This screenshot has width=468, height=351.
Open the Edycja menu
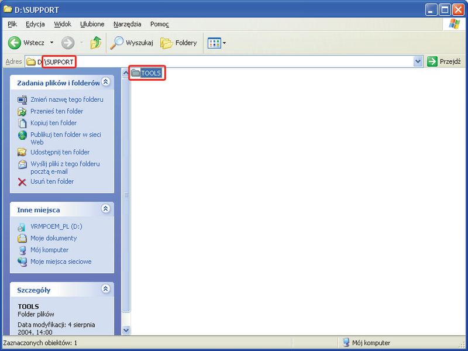click(x=35, y=24)
